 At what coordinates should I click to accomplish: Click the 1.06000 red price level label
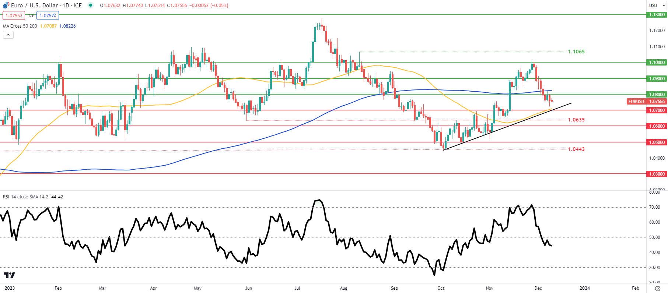657,126
